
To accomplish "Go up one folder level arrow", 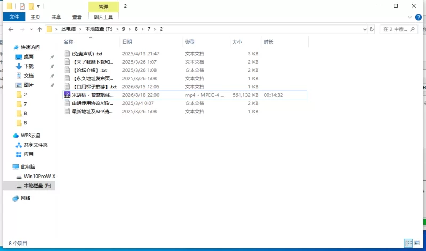I will pos(39,29).
